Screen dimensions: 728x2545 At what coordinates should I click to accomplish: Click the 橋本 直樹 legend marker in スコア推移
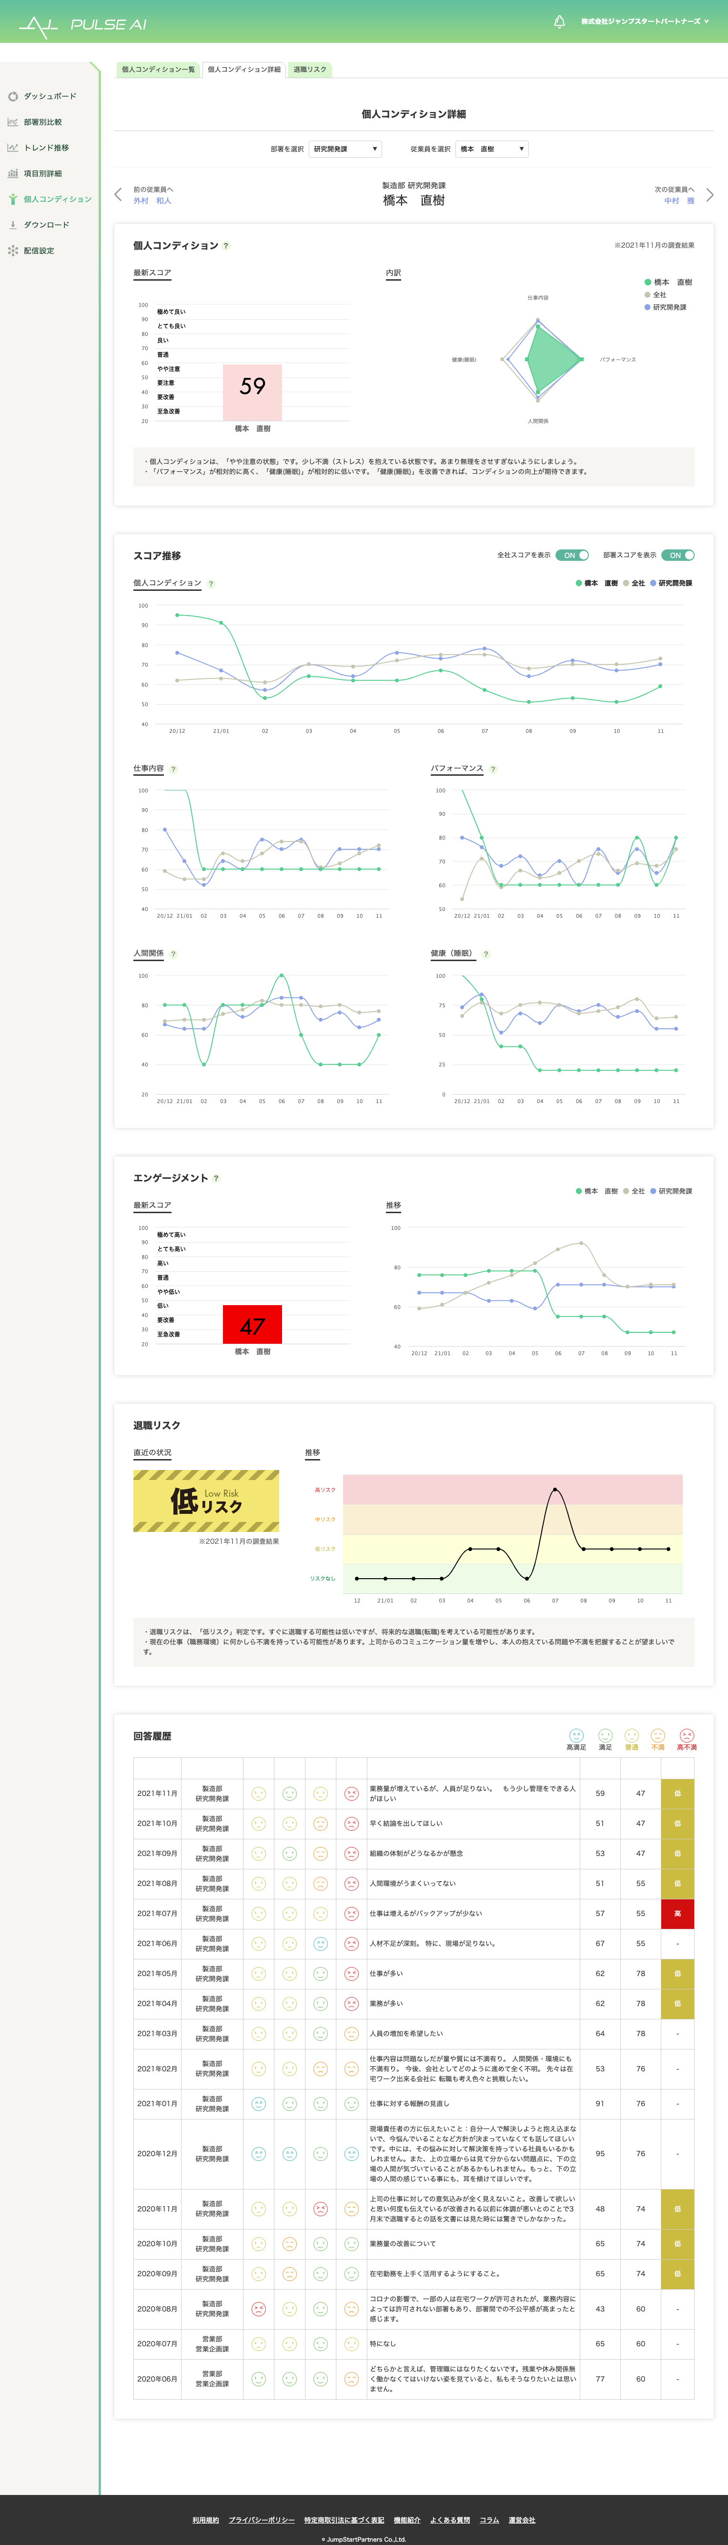[579, 584]
